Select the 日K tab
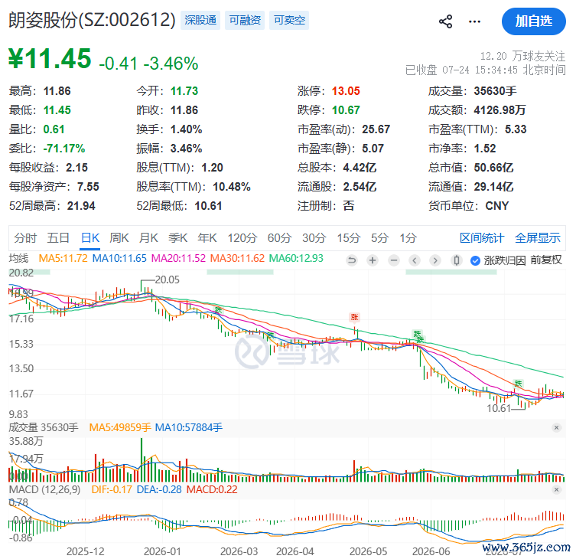Viewport: 576px width, 559px height. point(90,238)
